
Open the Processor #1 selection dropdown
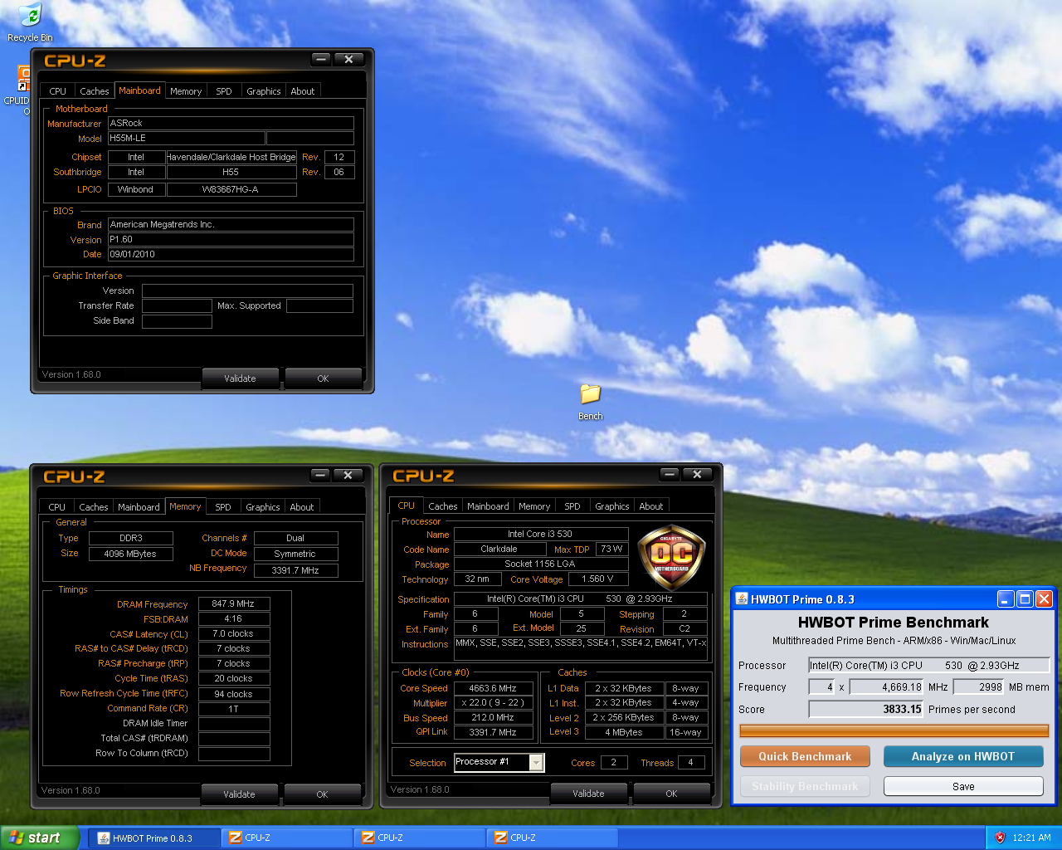click(x=537, y=762)
